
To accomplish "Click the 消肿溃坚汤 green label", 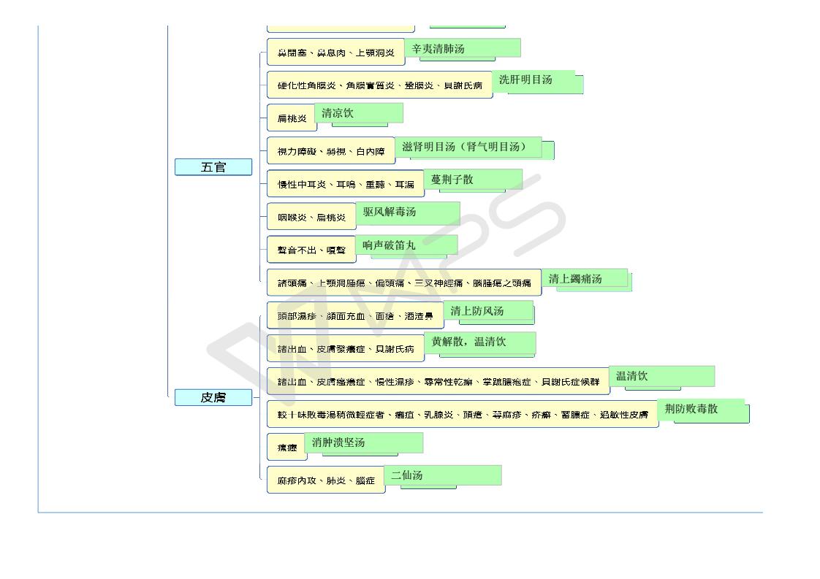I will pyautogui.click(x=363, y=442).
